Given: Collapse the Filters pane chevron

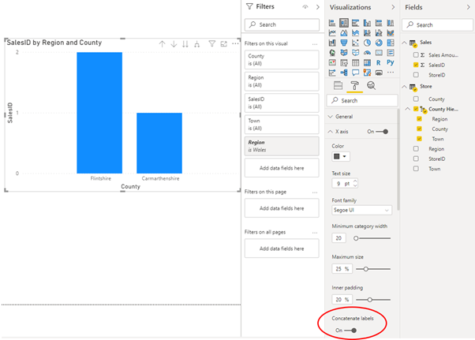Looking at the screenshot, I should [317, 7].
